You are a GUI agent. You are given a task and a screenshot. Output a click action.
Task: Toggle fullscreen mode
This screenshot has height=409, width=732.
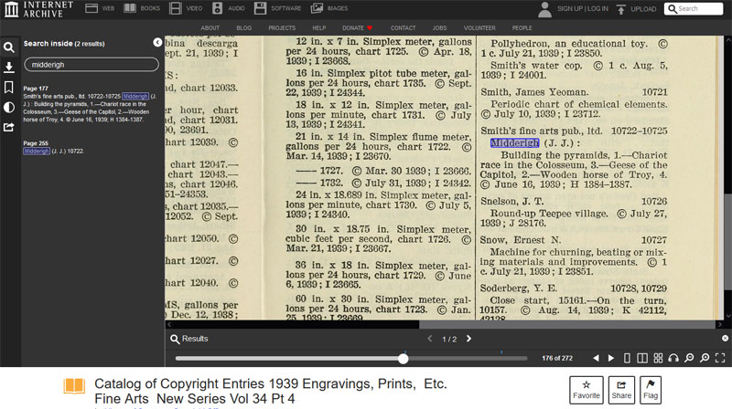click(x=720, y=358)
